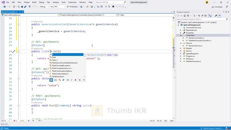This screenshot has width=231, height=130.
Task: Click the warning count indicator in editor footer
Action: pos(22,121)
